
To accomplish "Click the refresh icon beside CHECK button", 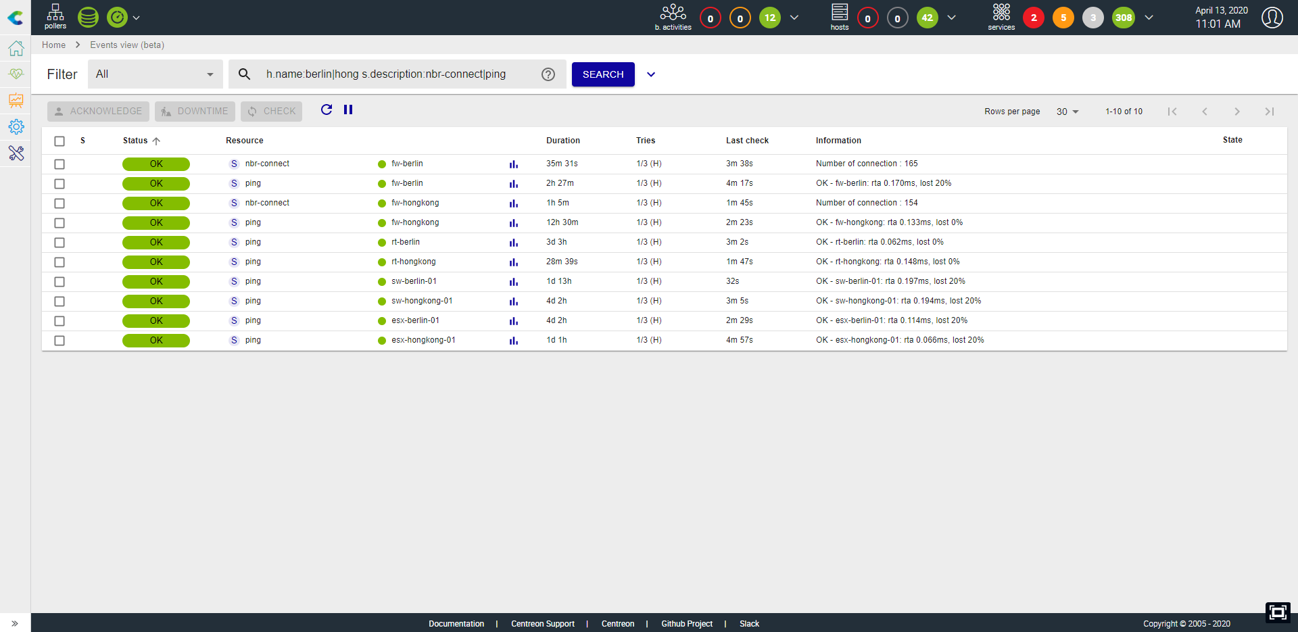I will coord(327,110).
